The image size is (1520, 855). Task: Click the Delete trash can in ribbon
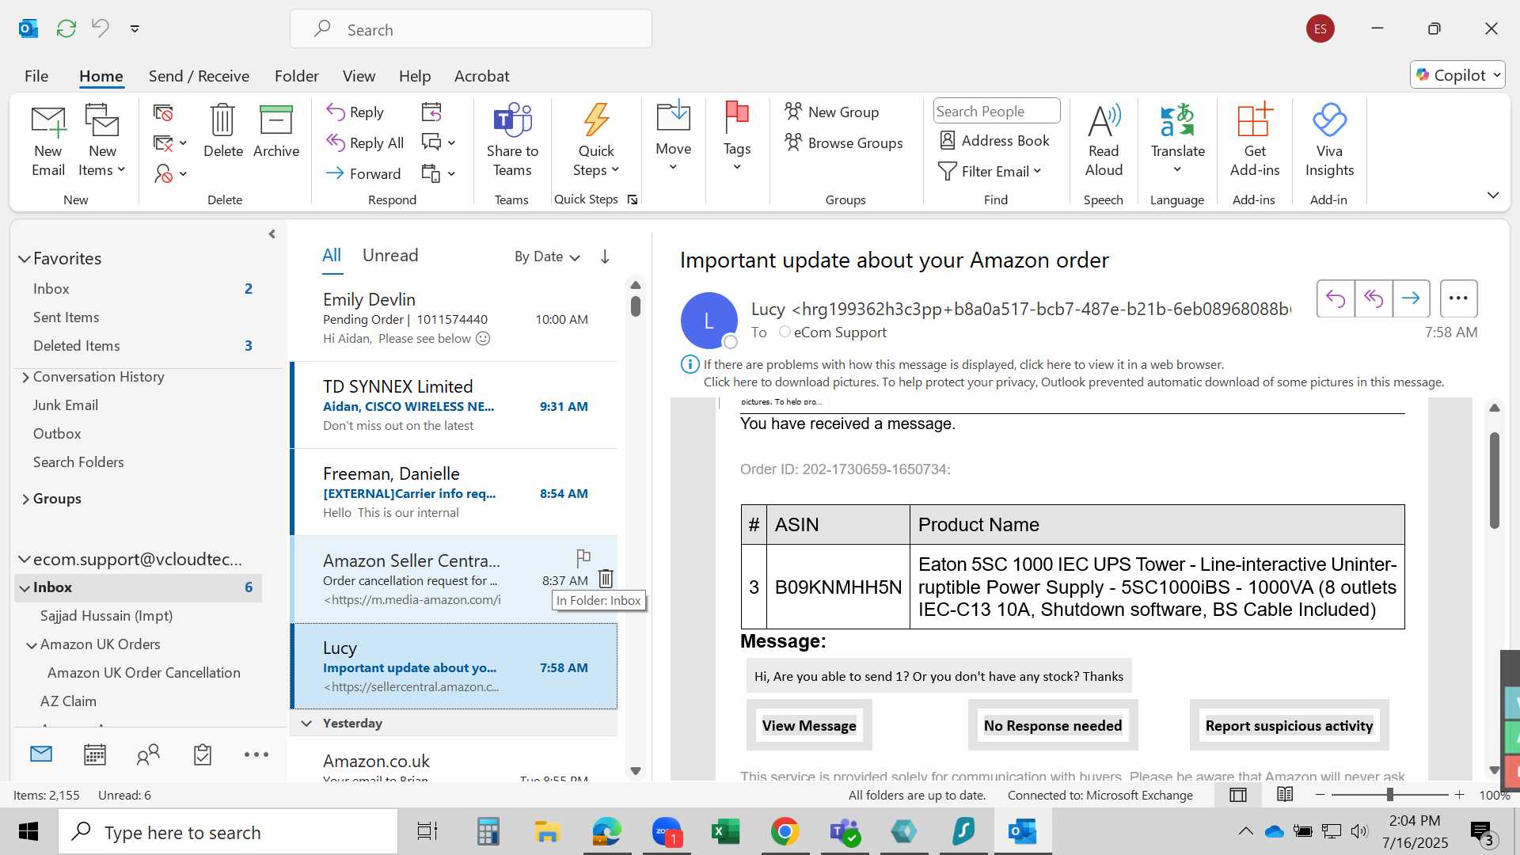coord(223,131)
